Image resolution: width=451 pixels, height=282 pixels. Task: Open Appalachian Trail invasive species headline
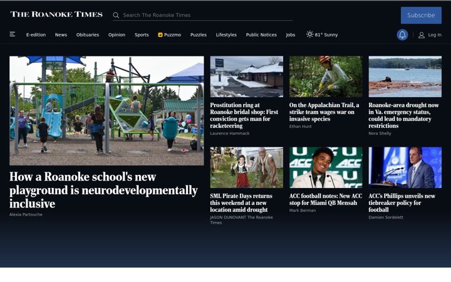[324, 112]
